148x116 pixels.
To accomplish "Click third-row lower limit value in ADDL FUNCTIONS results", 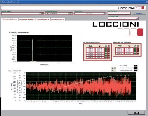I will coord(120,53).
